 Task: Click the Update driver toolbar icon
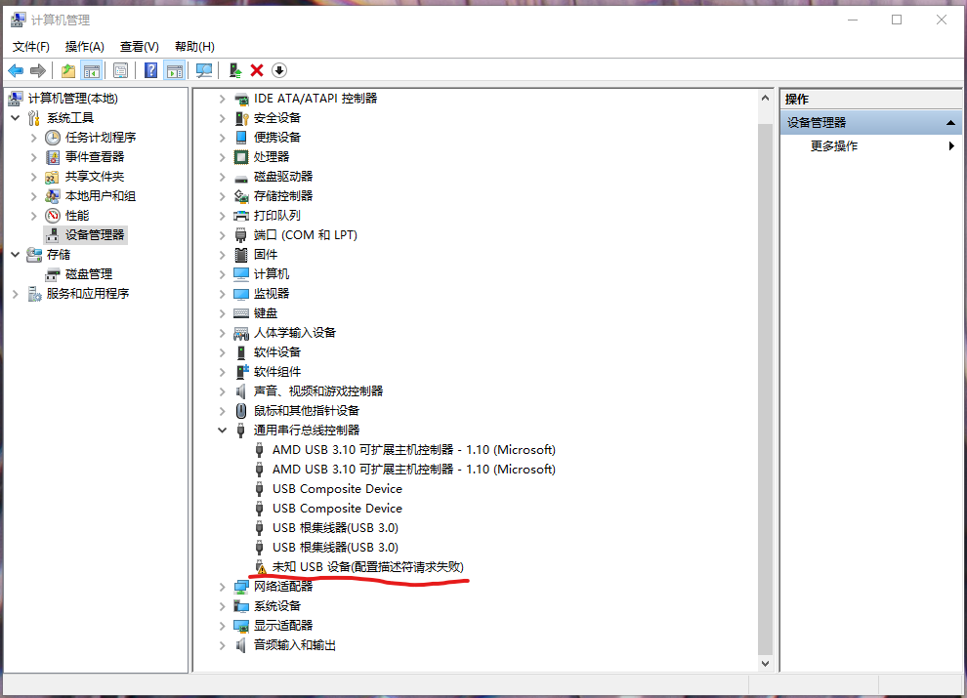(234, 70)
